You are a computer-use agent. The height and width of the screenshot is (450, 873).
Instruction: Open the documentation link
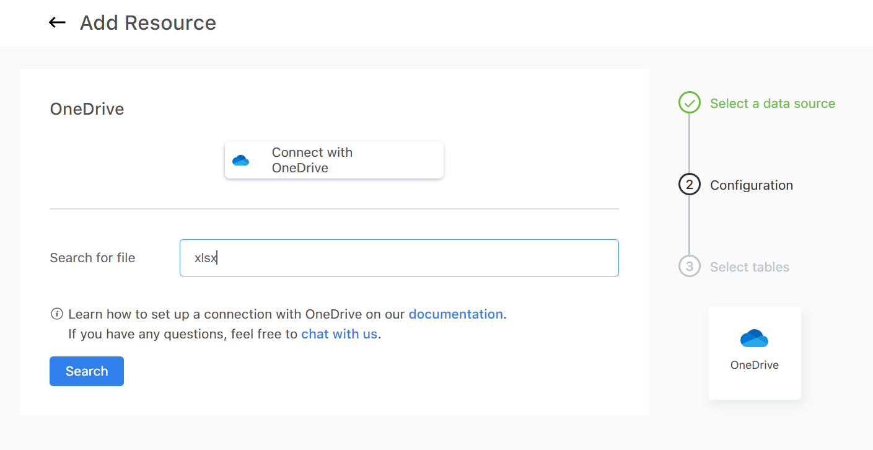tap(455, 314)
